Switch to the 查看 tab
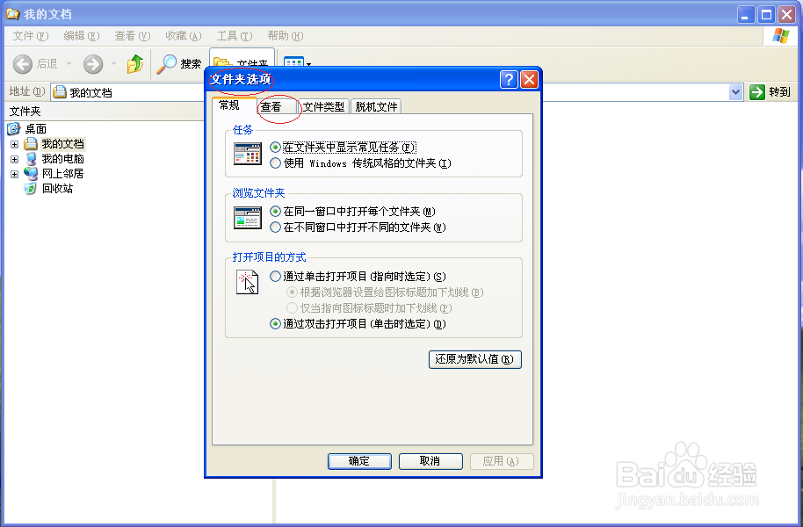The height and width of the screenshot is (527, 803). (x=275, y=106)
